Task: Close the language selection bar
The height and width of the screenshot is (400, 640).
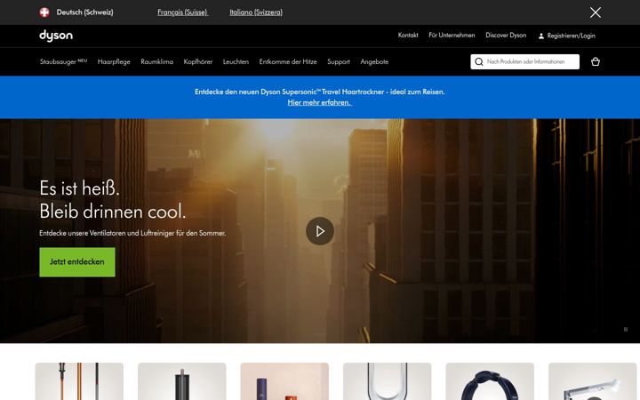Action: (595, 12)
